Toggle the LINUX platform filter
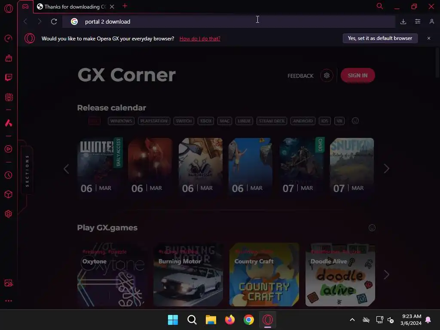The image size is (440, 330). point(244,121)
